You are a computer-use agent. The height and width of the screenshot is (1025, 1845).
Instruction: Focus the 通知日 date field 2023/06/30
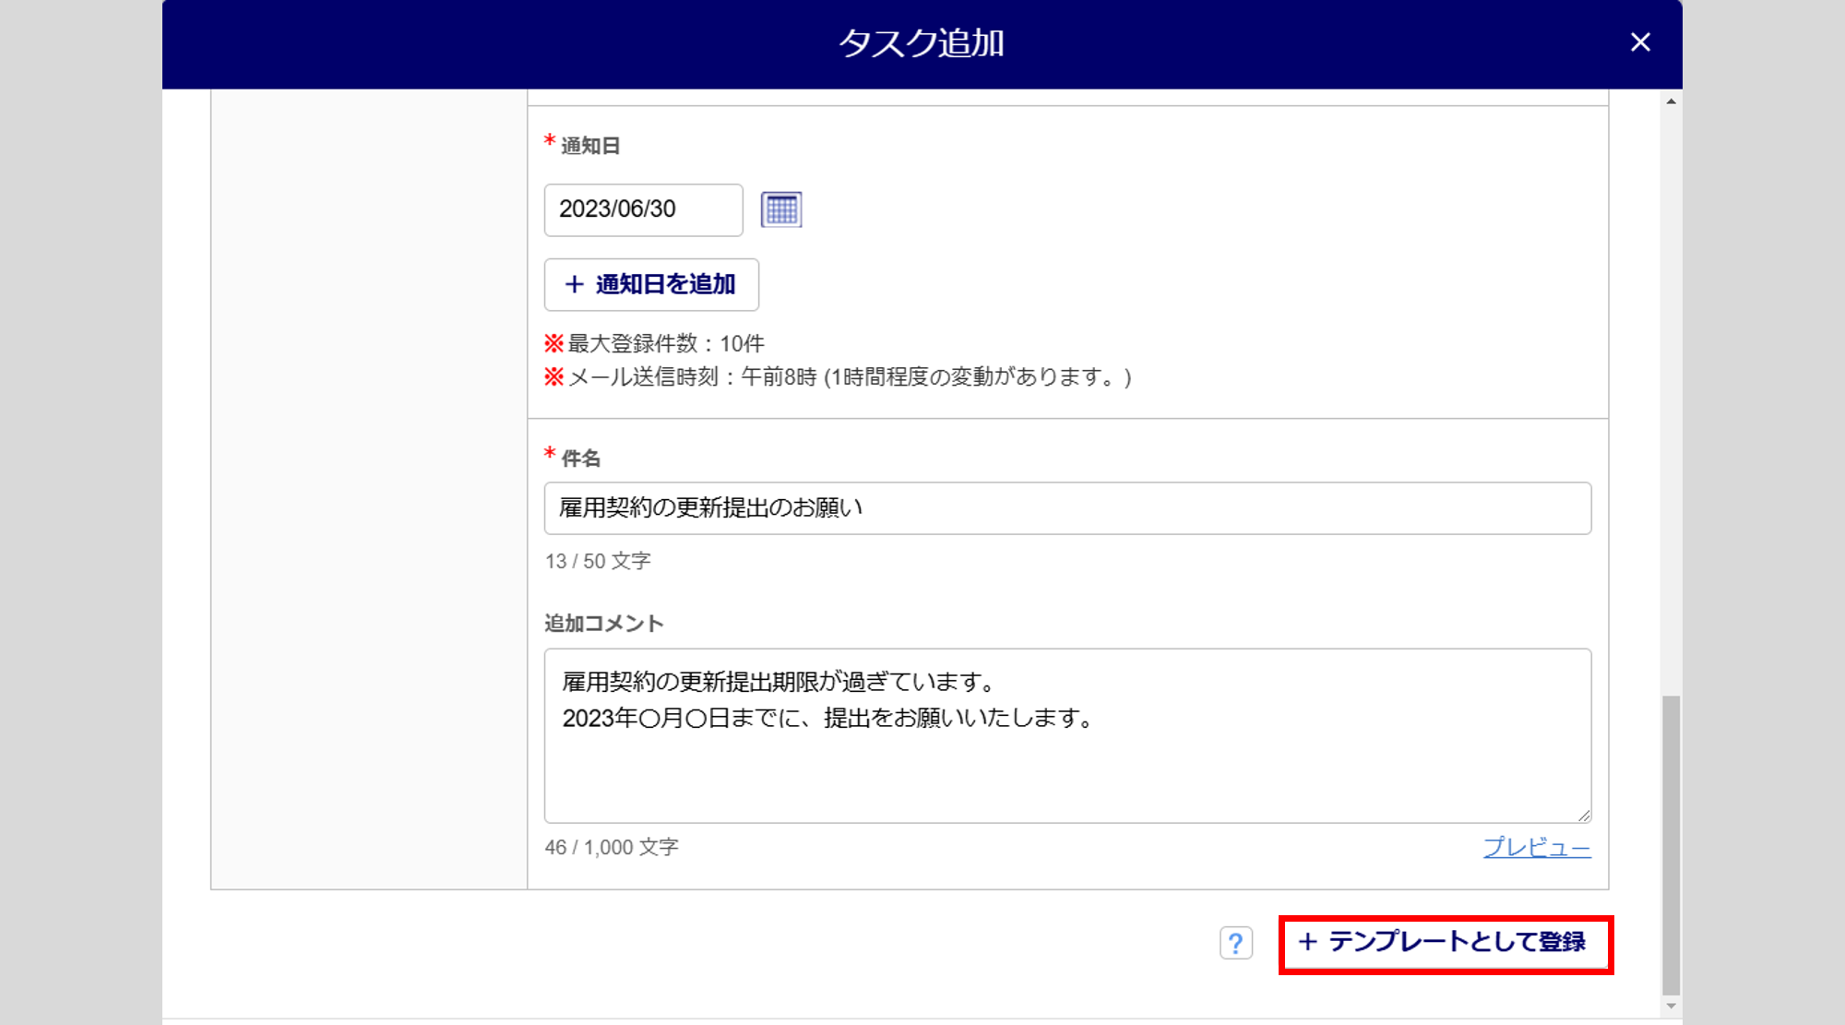click(643, 209)
